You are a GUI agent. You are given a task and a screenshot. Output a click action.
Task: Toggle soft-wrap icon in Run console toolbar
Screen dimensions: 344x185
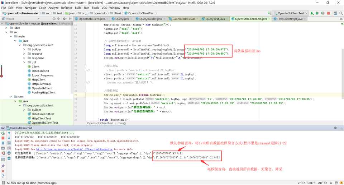point(9,143)
